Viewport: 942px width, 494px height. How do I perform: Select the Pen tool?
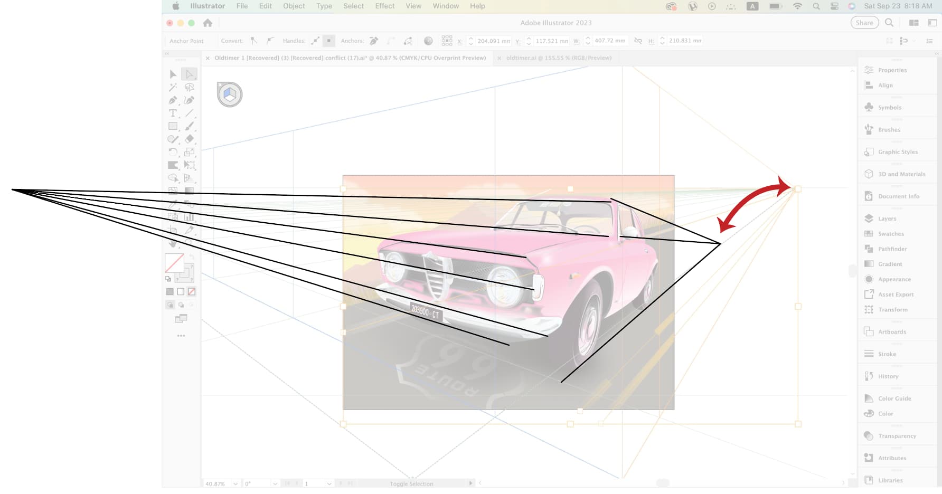point(173,100)
